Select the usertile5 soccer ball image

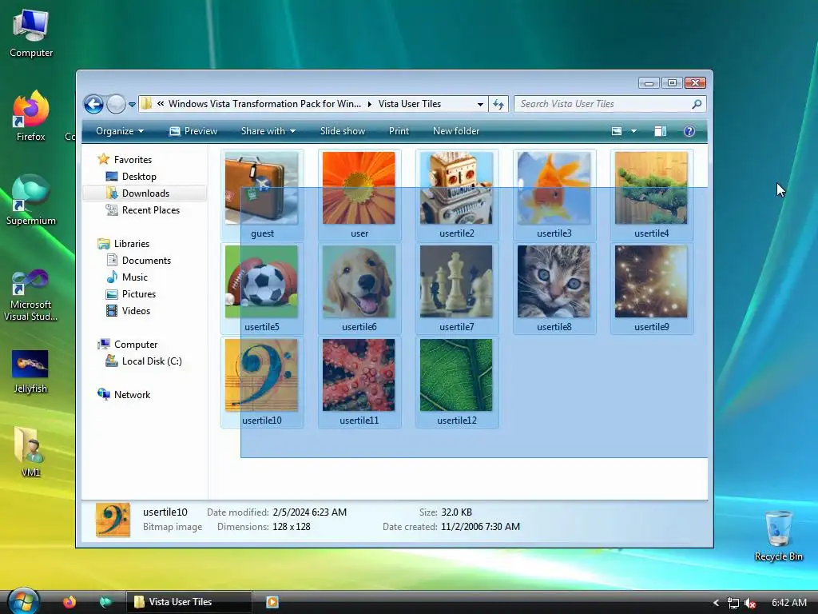coord(262,282)
